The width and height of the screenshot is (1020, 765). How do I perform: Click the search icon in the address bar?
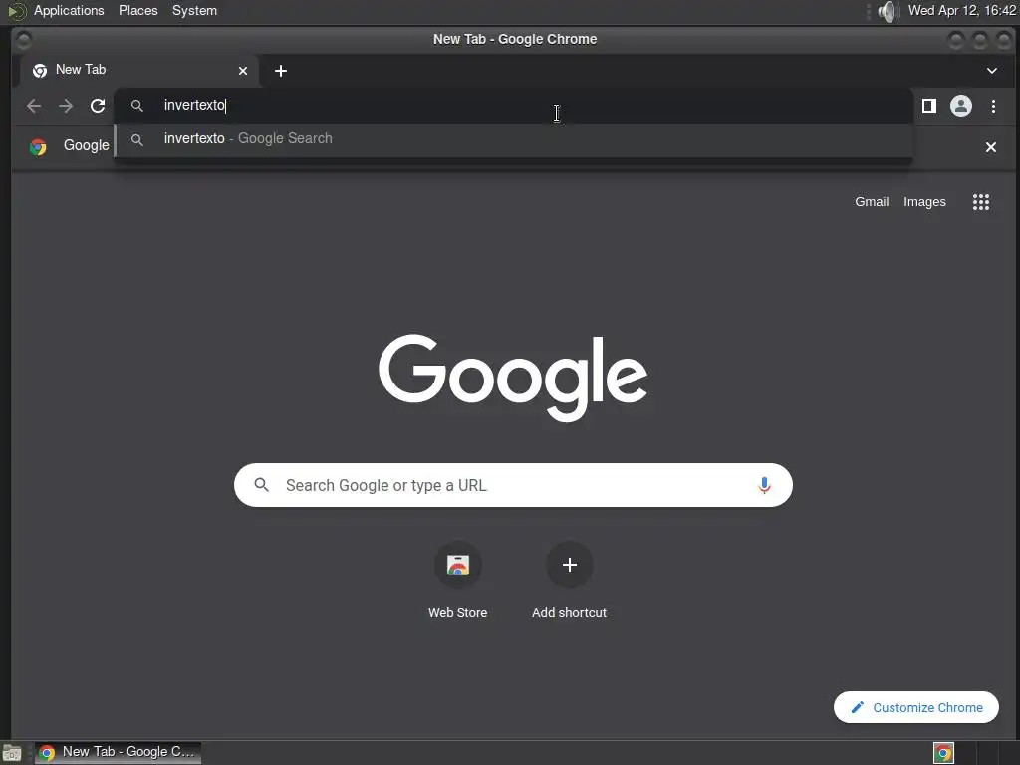tap(136, 106)
